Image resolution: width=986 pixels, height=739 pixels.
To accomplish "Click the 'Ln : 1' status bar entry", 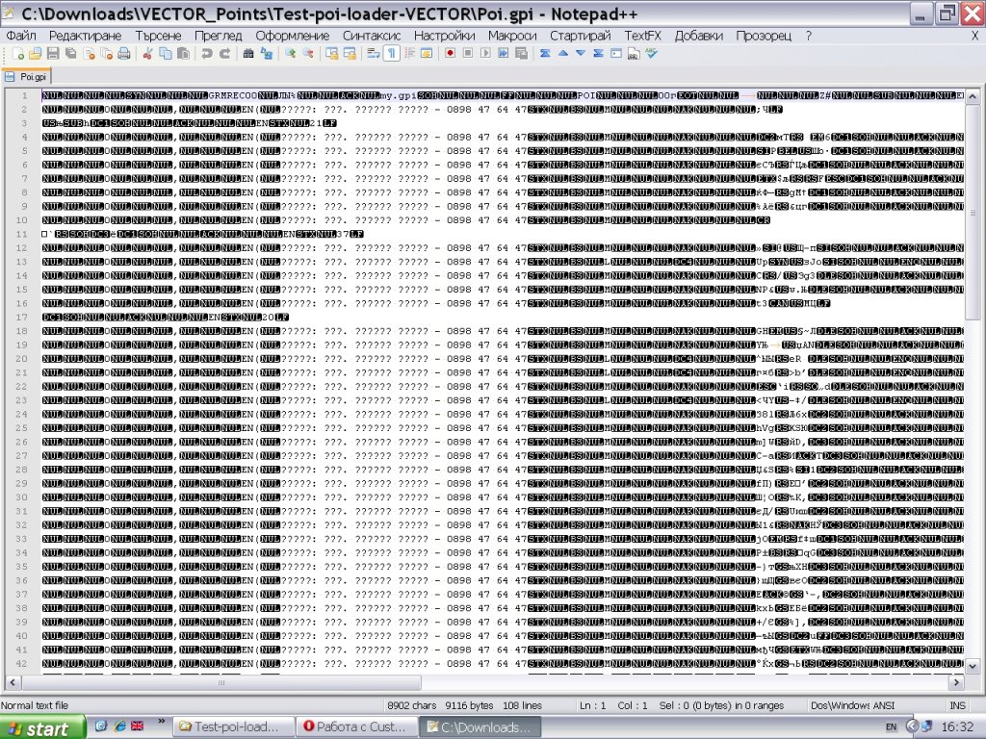I will point(592,705).
